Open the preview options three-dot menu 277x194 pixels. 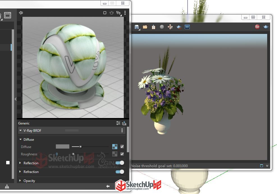125,13
